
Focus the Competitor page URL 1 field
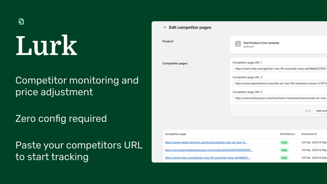coord(280,69)
